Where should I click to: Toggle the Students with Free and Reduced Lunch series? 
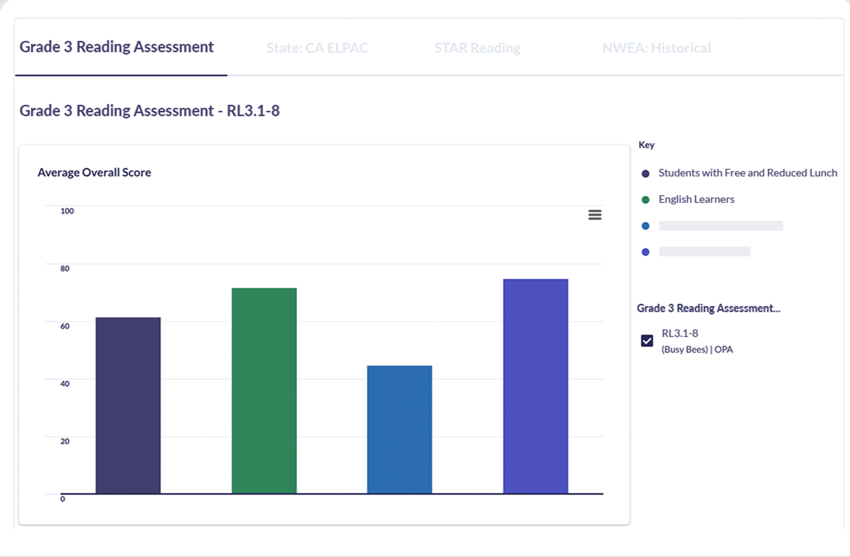point(747,173)
